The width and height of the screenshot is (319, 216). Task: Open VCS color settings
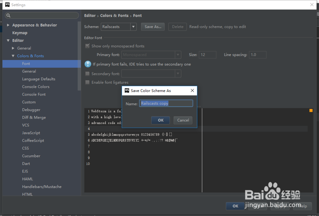(26, 125)
